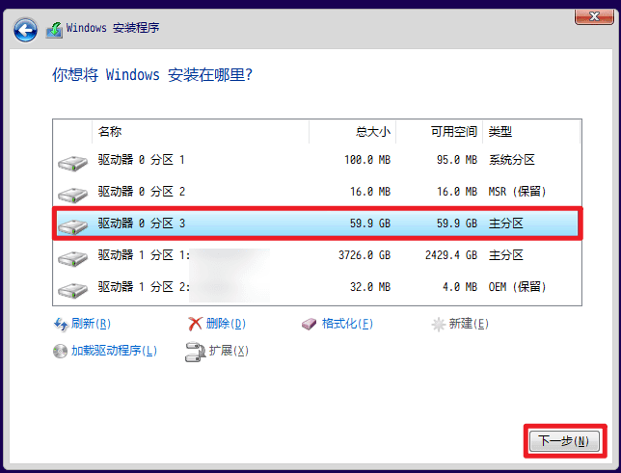Click the CD load driver icon

[x=60, y=351]
